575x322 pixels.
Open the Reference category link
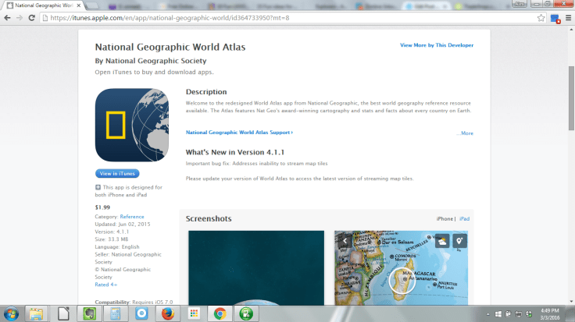132,217
